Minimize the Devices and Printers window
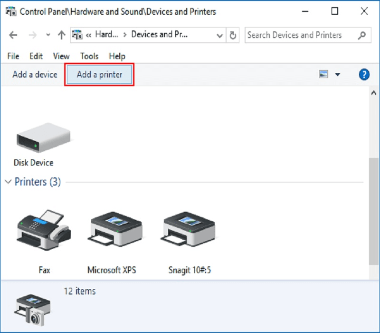 [305, 11]
